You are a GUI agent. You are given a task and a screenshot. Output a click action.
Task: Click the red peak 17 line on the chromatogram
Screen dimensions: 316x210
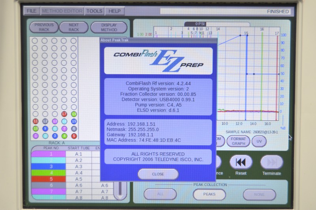tap(277, 77)
